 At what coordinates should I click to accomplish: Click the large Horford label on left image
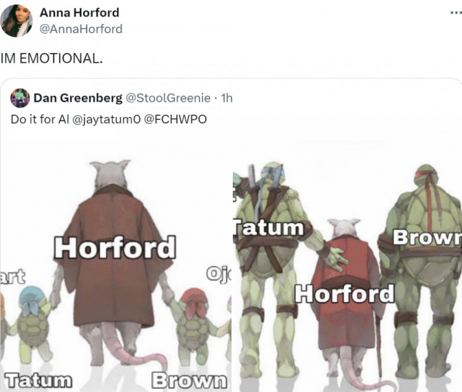(115, 247)
